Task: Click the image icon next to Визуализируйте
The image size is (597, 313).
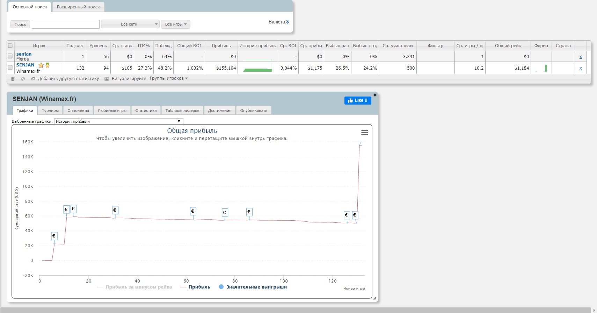Action: click(x=107, y=79)
